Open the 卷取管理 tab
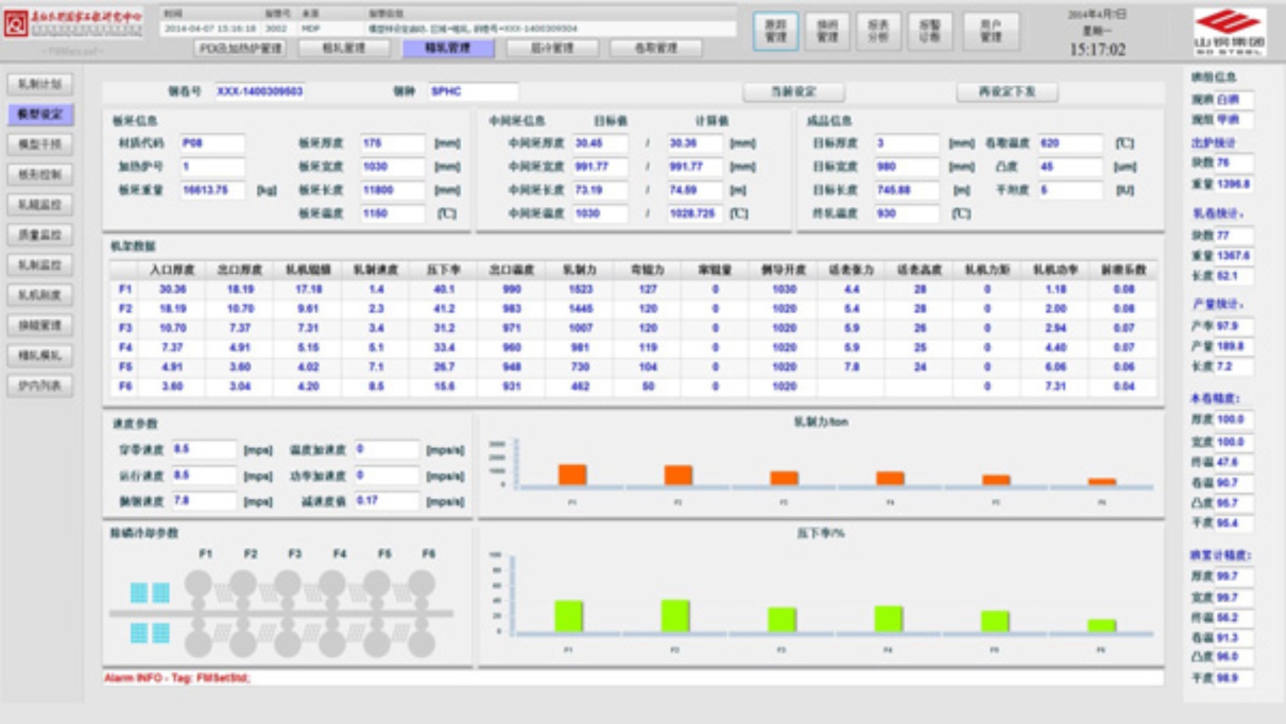 point(656,48)
